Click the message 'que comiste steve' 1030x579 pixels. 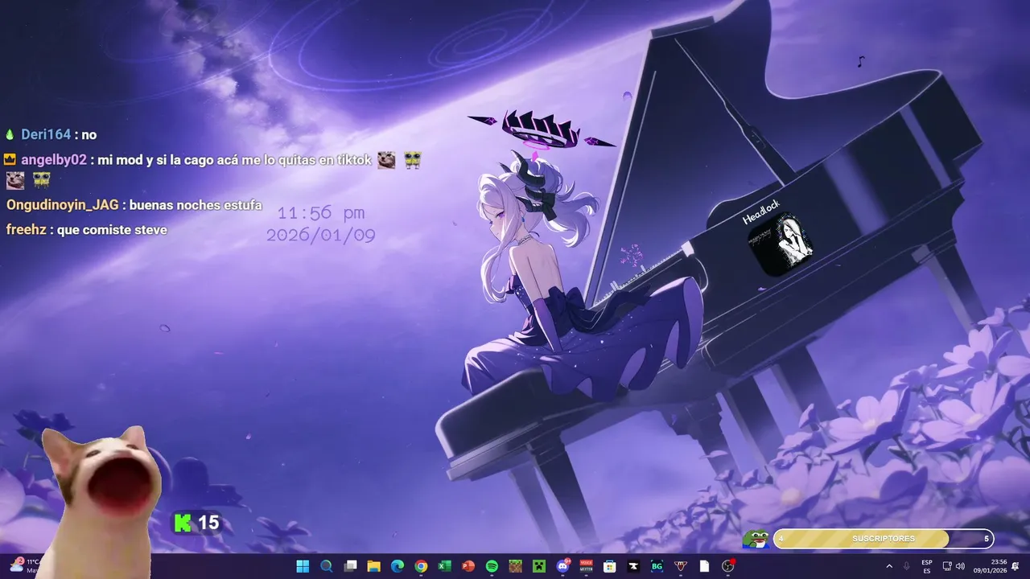pos(113,230)
